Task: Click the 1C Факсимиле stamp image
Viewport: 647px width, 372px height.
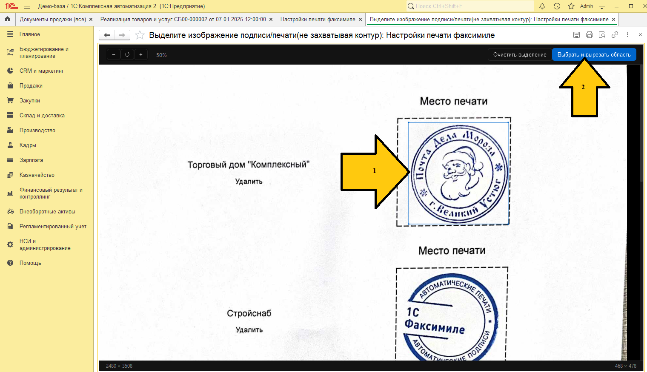Action: click(450, 318)
